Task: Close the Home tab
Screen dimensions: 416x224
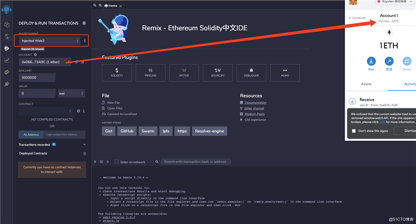Action: pos(121,6)
